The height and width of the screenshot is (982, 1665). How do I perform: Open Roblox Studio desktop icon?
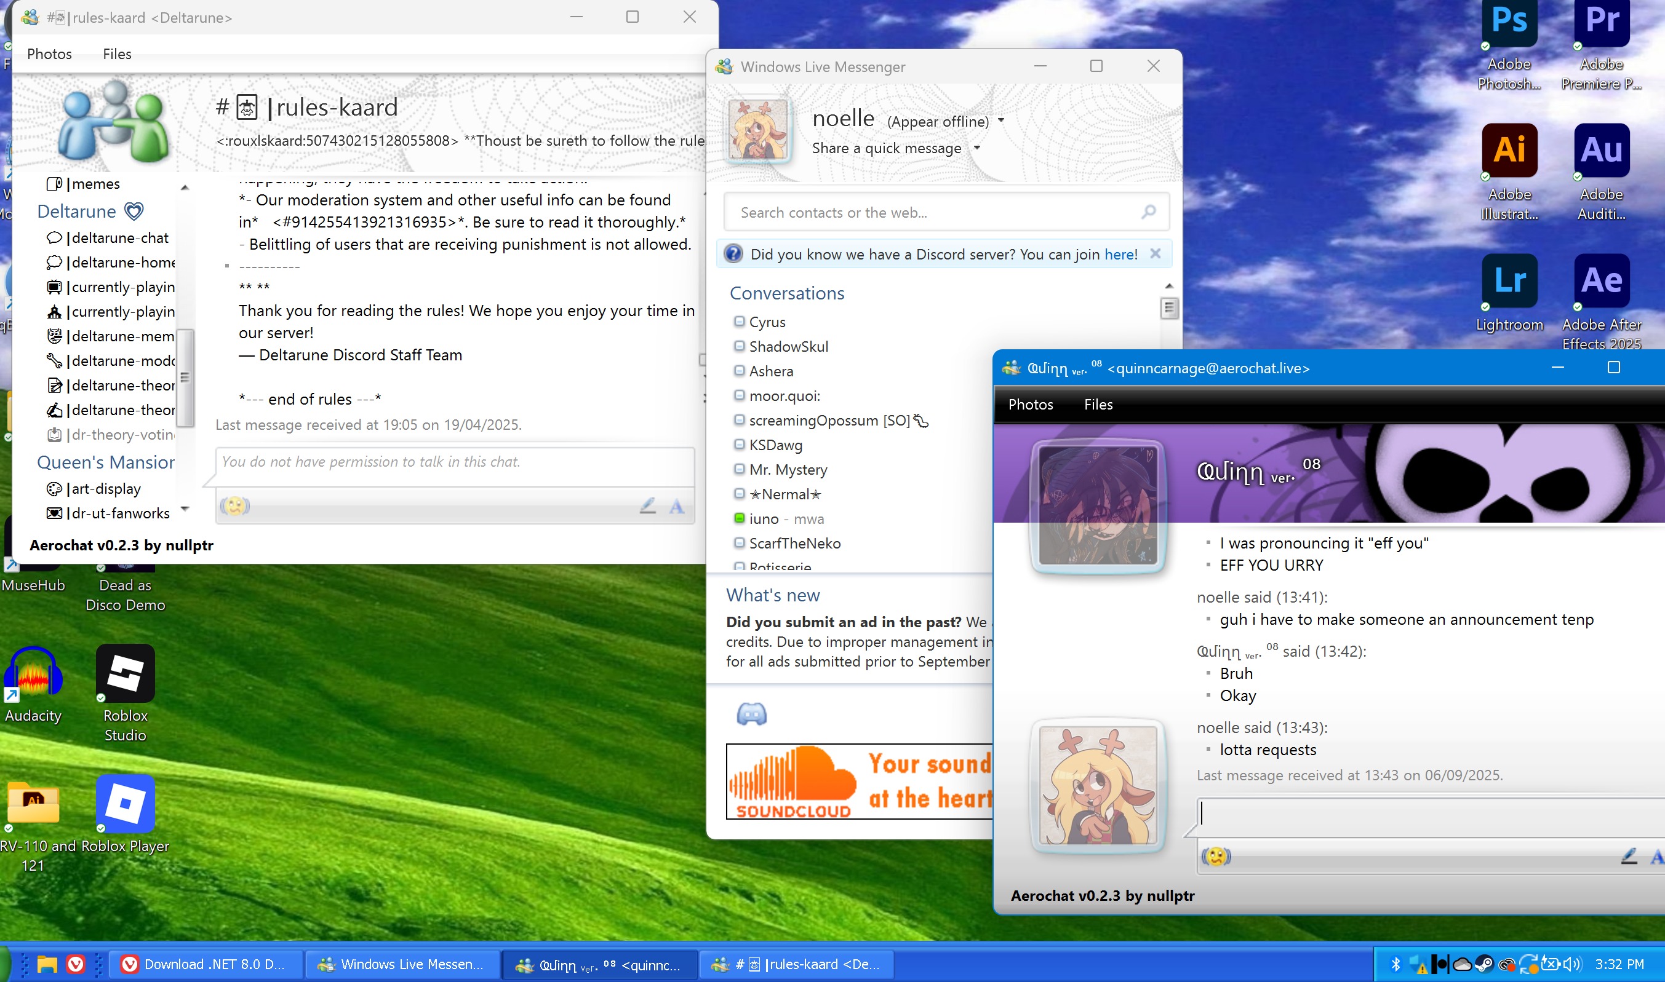pyautogui.click(x=125, y=694)
